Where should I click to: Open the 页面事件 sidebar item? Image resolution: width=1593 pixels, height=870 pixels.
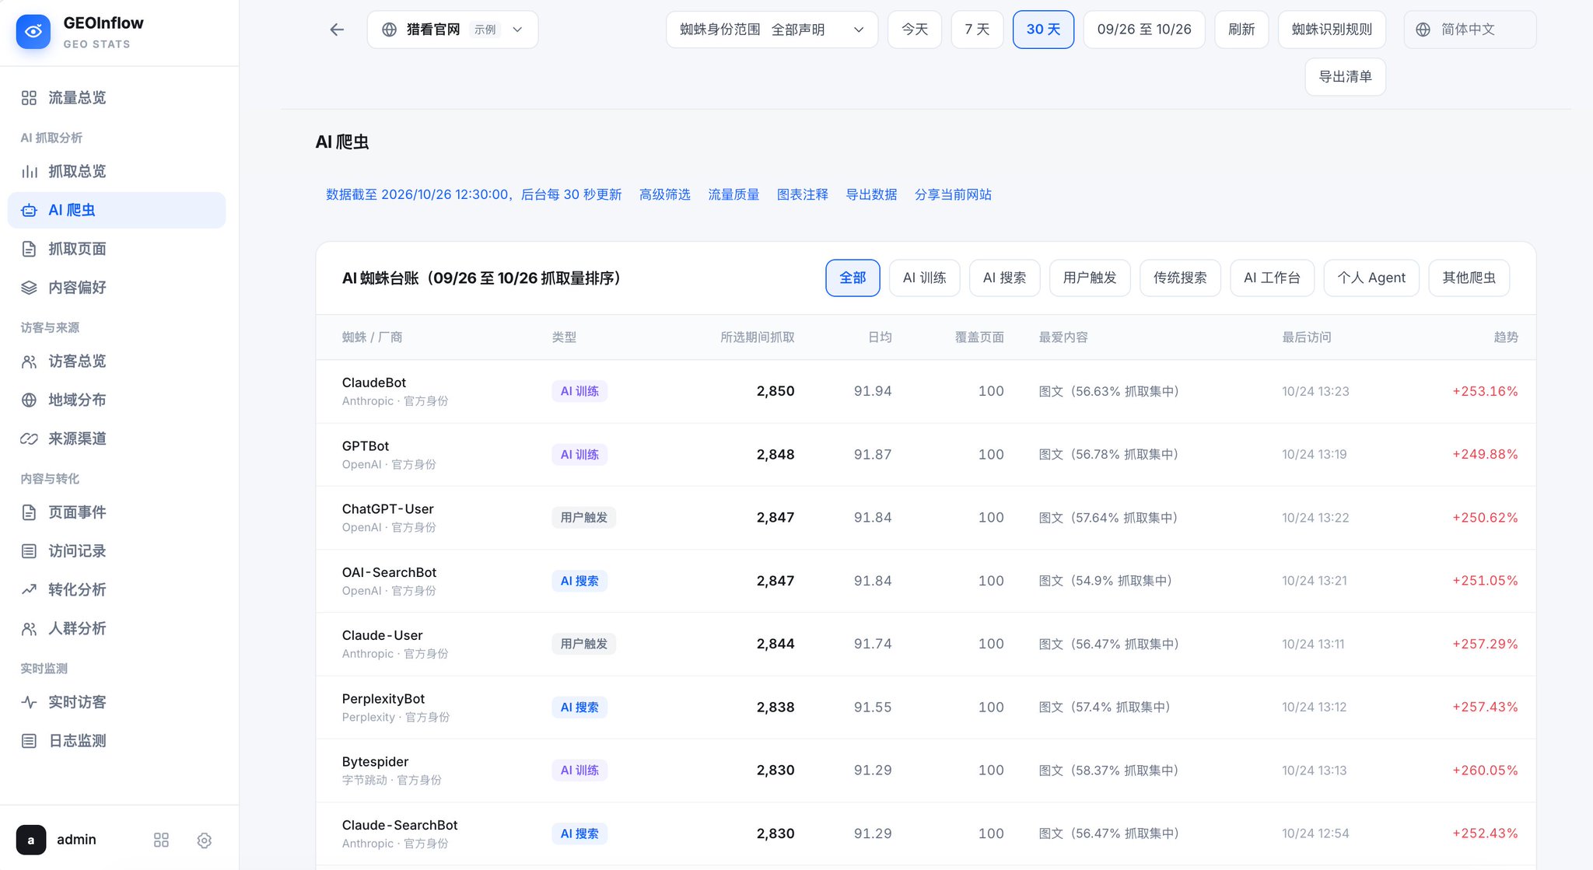coord(117,512)
